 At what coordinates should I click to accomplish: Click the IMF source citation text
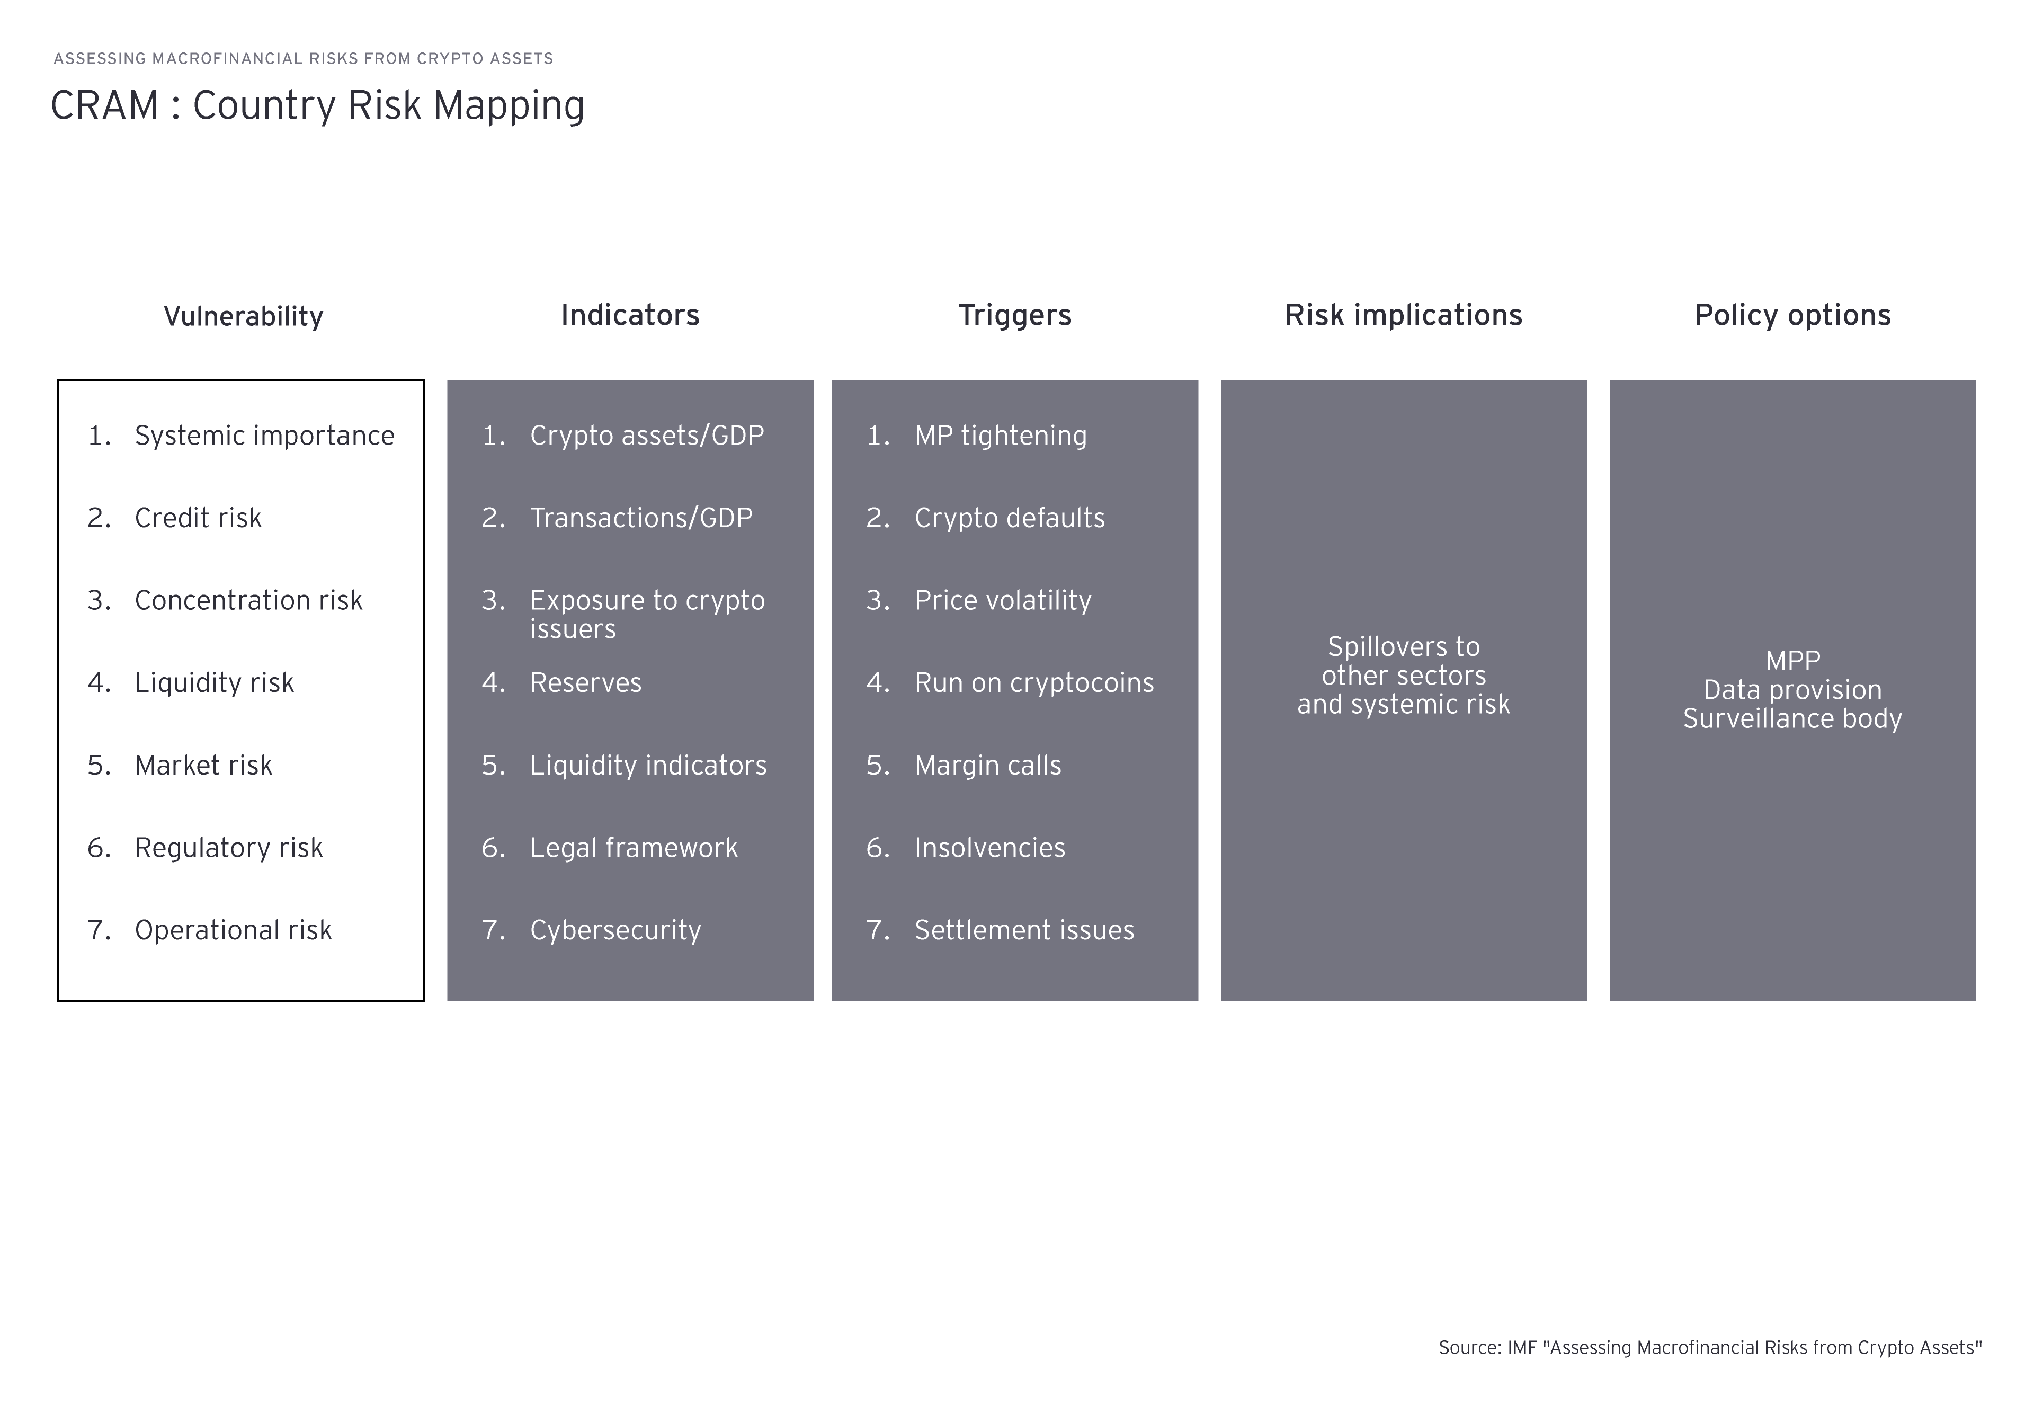(x=1709, y=1347)
